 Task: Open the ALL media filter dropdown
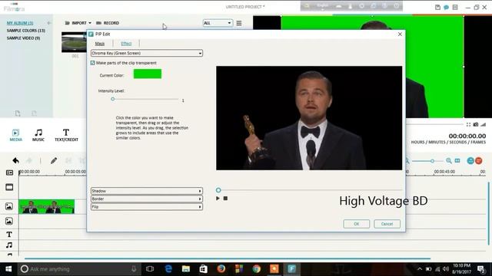[218, 23]
